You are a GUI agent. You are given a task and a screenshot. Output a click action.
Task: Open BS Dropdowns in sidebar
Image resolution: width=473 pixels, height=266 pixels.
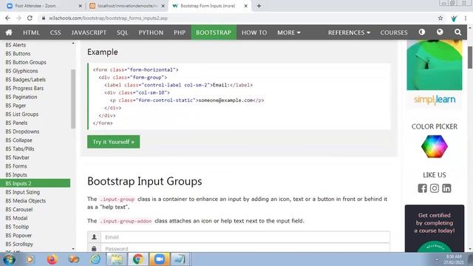click(x=22, y=132)
